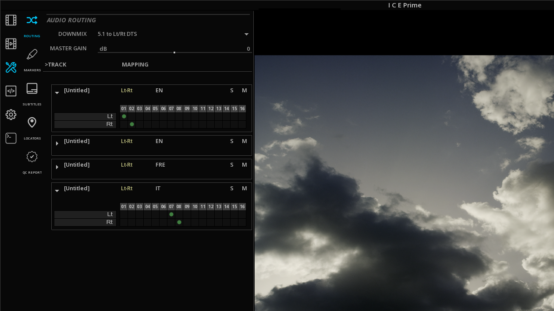Screen dimensions: 554x311
Task: Click channel 16 header in the IT track
Action: (x=242, y=206)
